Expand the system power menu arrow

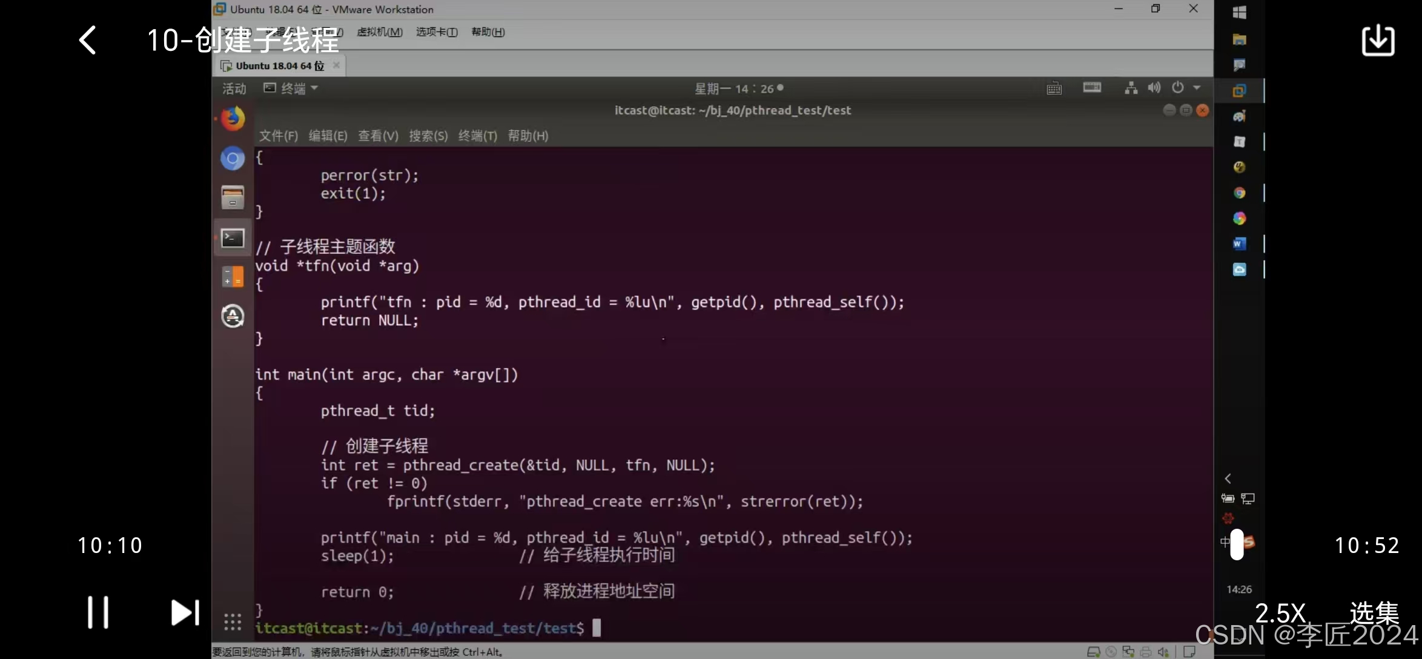point(1197,88)
